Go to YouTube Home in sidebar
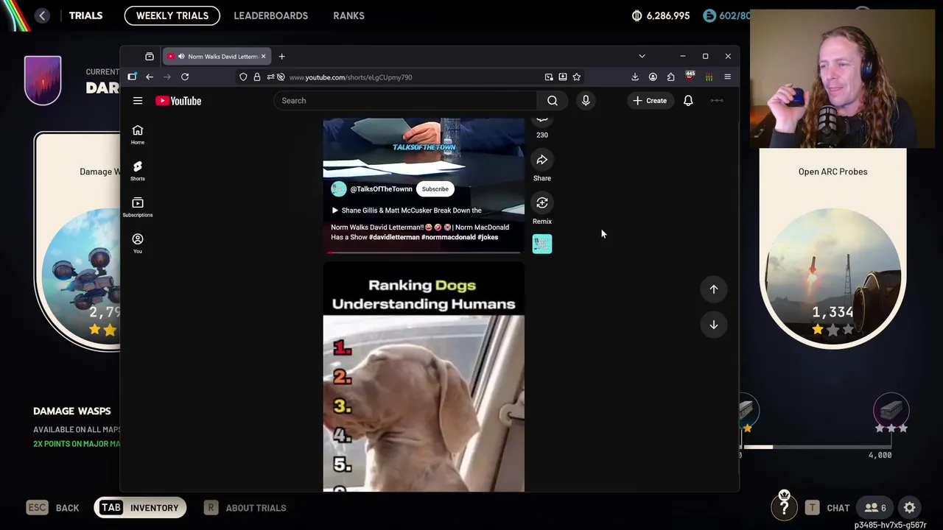Screen dimensions: 943x530 (x=138, y=135)
